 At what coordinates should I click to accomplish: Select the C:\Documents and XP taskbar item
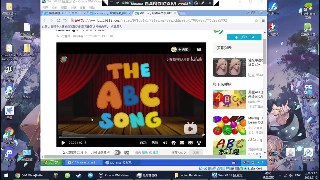tap(83, 163)
